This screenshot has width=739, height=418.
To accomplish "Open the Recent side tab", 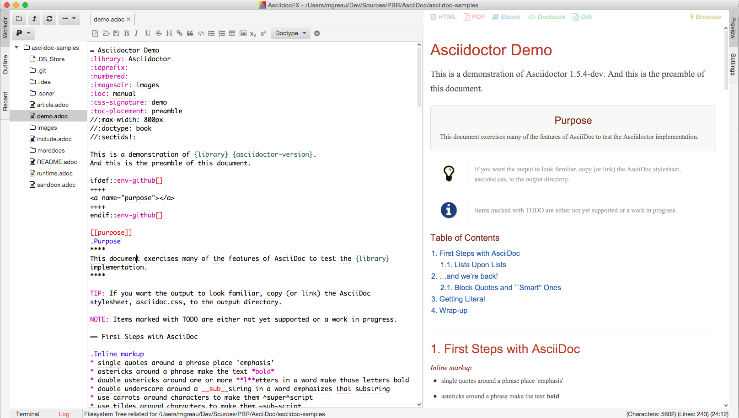I will (x=5, y=101).
